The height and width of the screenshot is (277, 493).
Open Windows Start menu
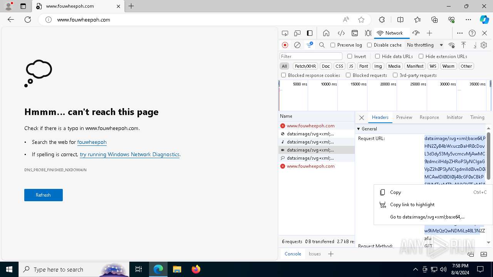[x=9, y=269]
